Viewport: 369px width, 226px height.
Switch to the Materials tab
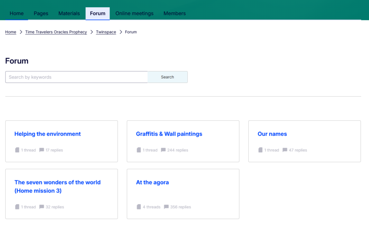point(69,13)
